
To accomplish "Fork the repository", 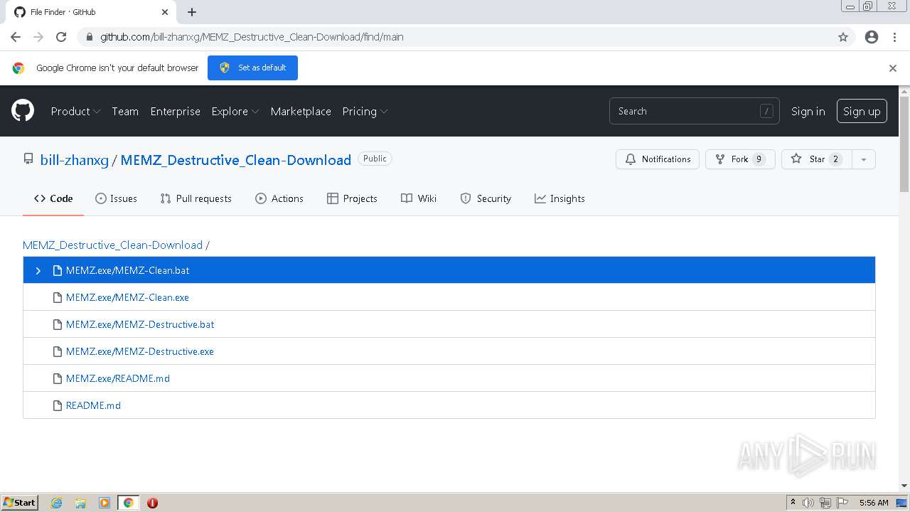I will [x=740, y=159].
